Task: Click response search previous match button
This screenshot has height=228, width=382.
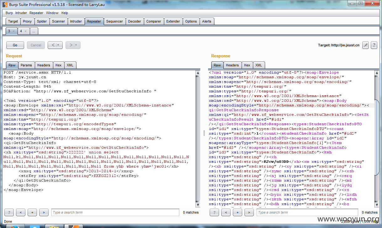Action: pyautogui.click(x=226, y=212)
